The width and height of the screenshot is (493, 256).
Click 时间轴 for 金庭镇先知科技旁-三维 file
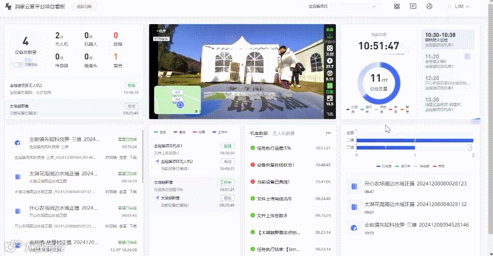[111, 158]
